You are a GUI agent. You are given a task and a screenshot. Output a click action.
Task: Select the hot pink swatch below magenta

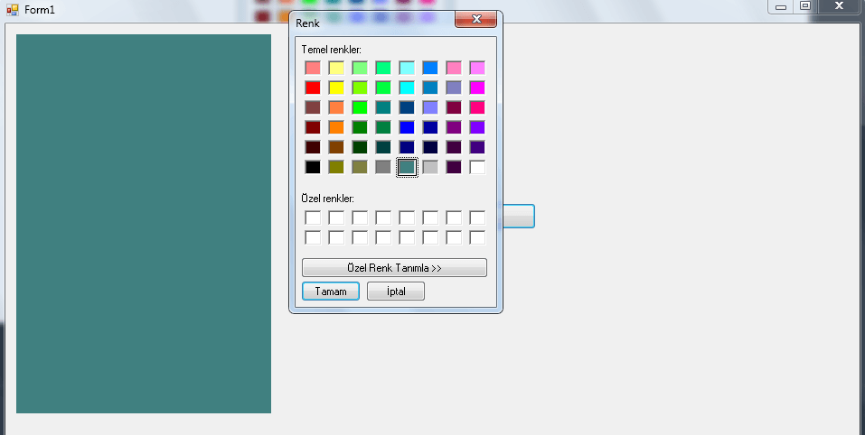(x=477, y=107)
